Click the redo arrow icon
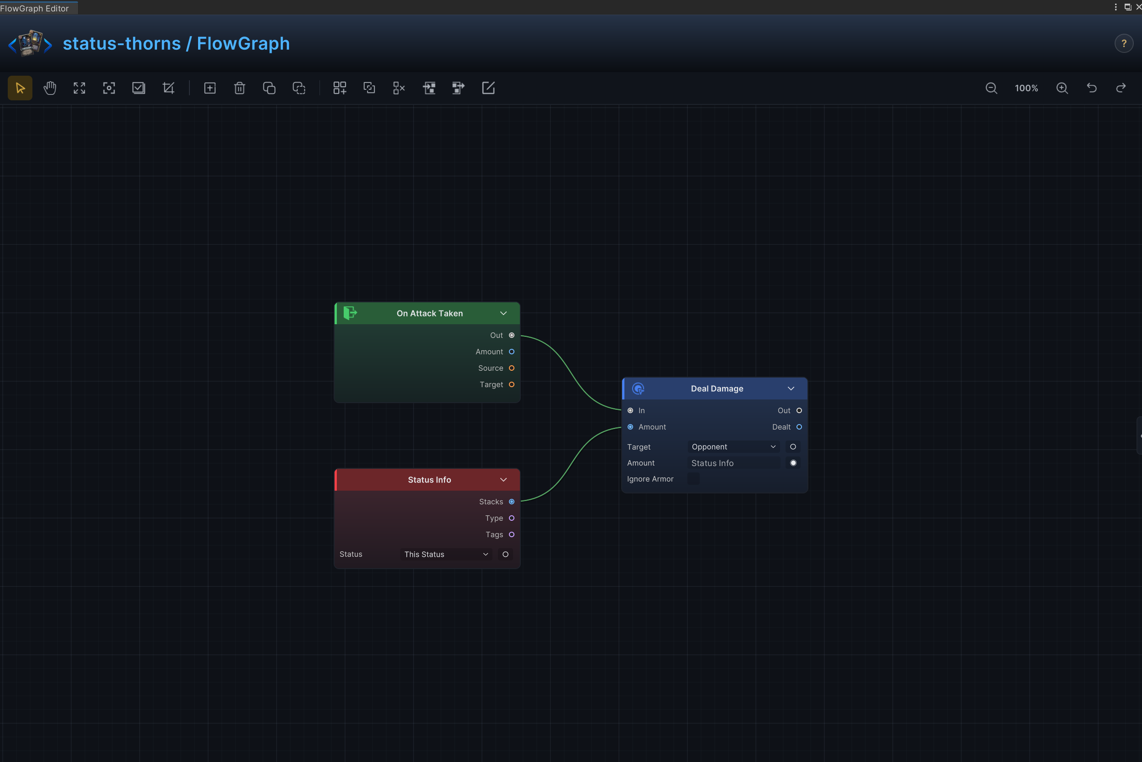Image resolution: width=1142 pixels, height=762 pixels. [x=1121, y=88]
